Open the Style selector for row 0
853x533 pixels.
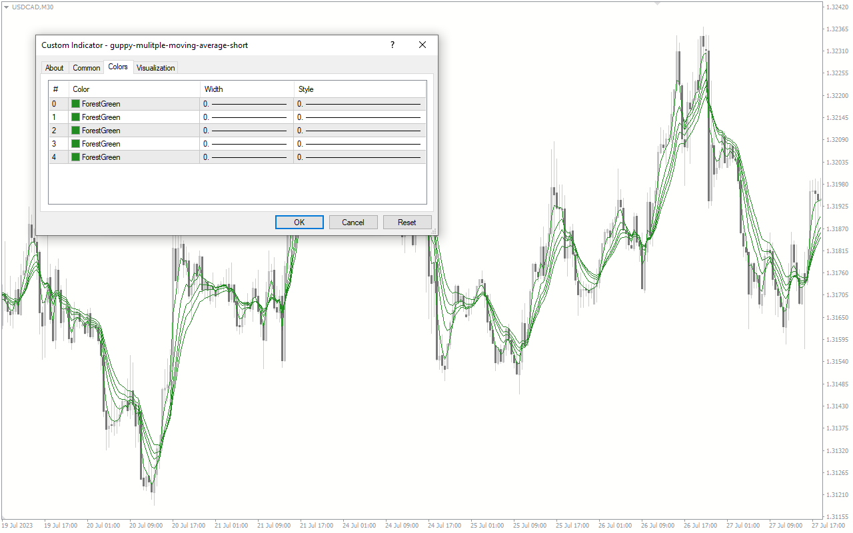pyautogui.click(x=360, y=104)
